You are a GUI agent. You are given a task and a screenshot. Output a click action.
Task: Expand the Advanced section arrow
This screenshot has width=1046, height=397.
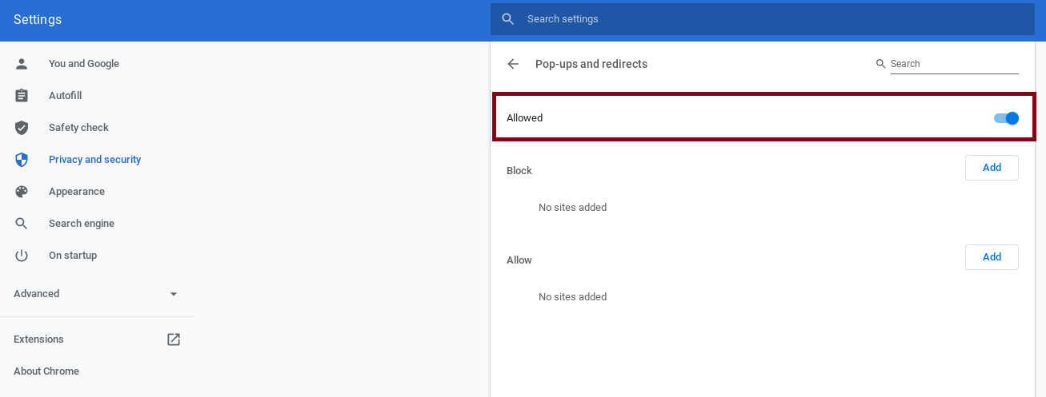point(174,294)
